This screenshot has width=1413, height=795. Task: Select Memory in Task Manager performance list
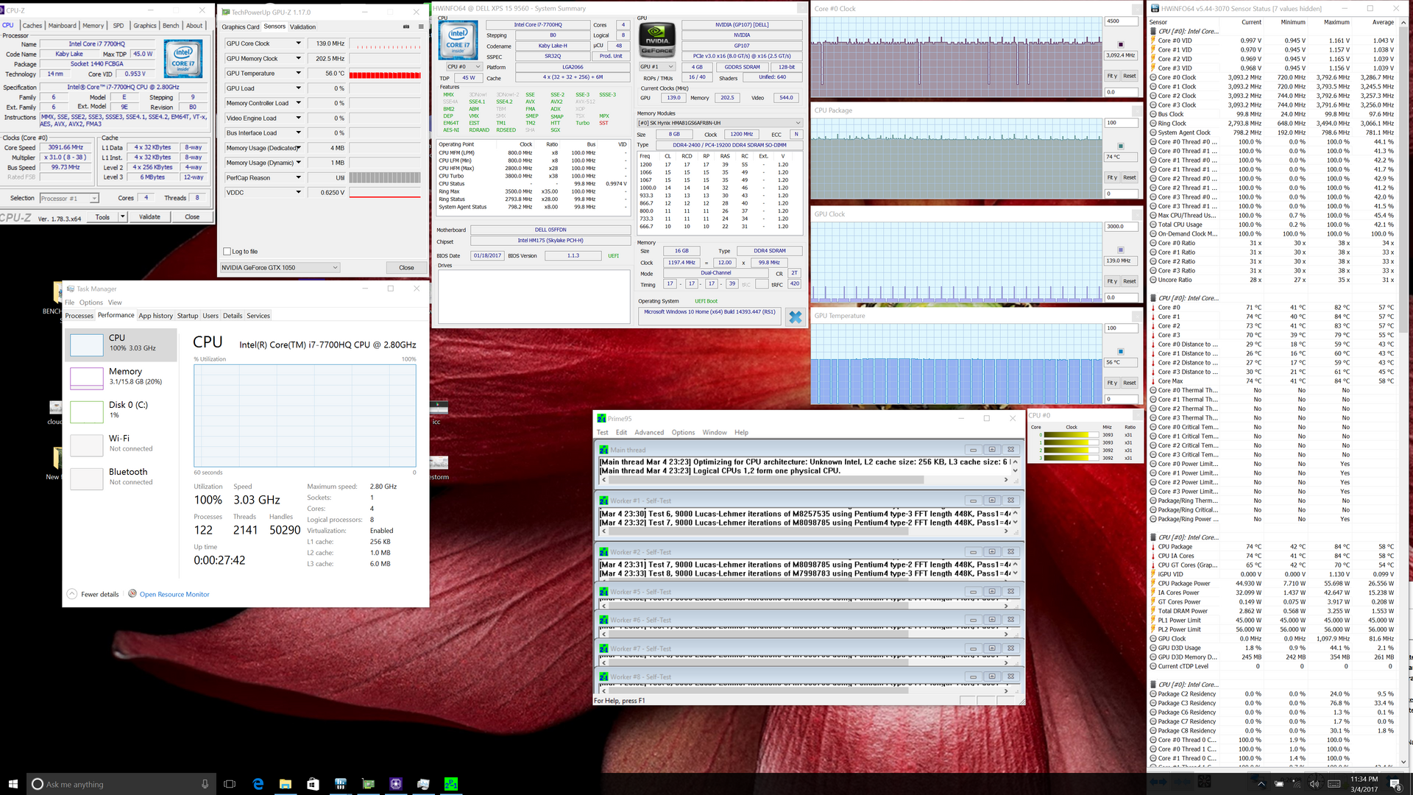pyautogui.click(x=121, y=377)
